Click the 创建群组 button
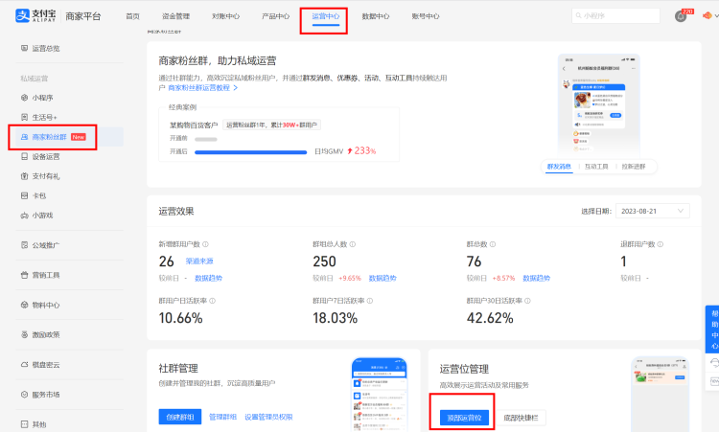Image resolution: width=719 pixels, height=432 pixels. click(180, 417)
